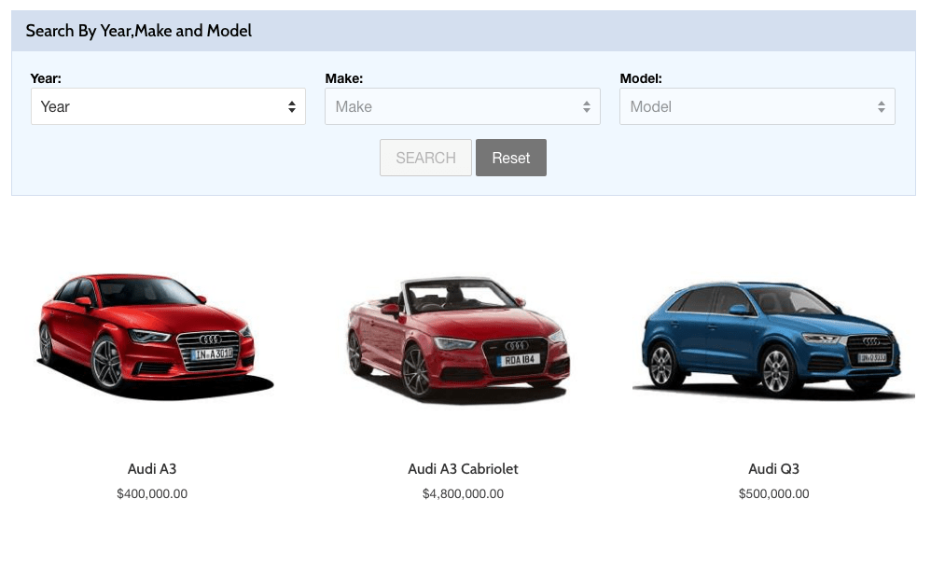This screenshot has width=931, height=582.
Task: Click the $400,000.00 price
Action: pyautogui.click(x=152, y=494)
